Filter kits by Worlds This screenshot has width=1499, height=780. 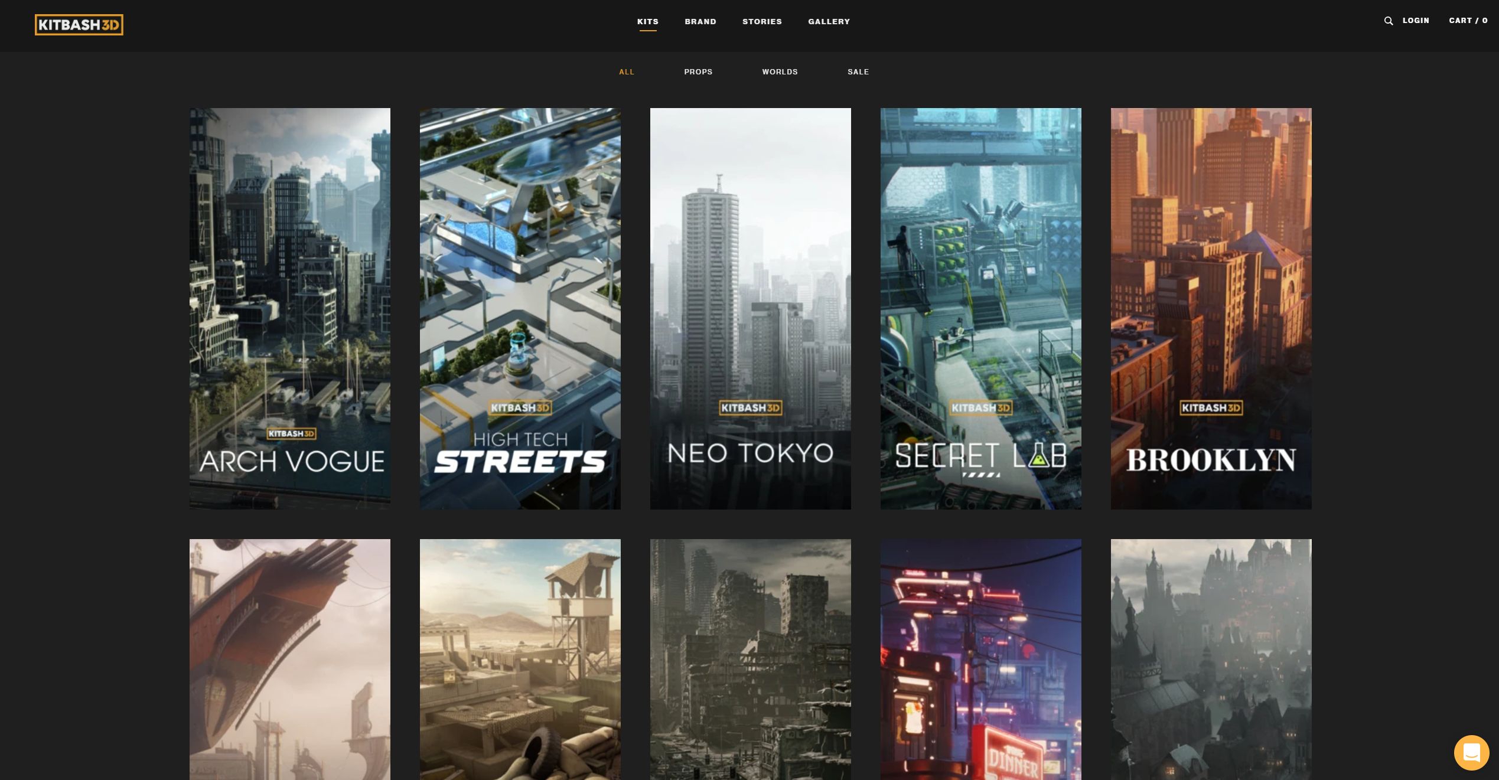pyautogui.click(x=780, y=71)
